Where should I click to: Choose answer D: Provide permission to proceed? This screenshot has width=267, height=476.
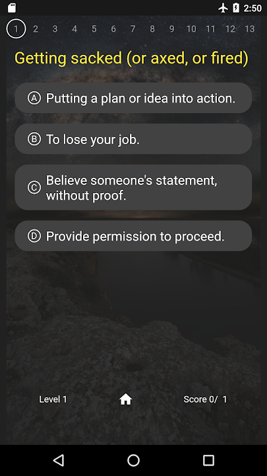133,236
